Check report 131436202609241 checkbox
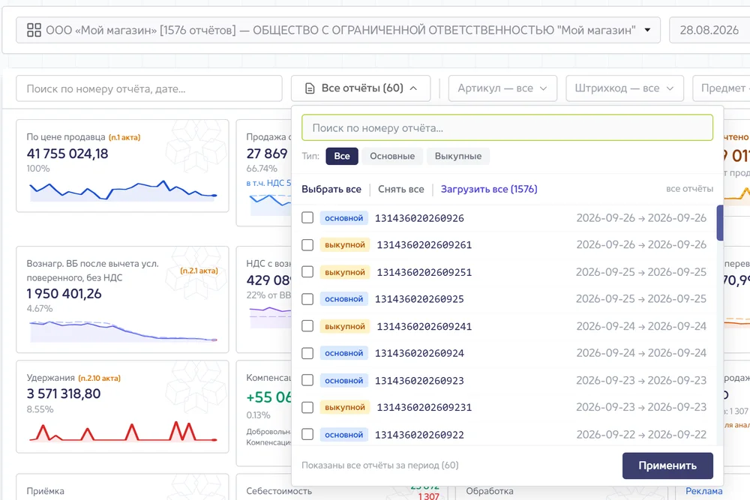Viewport: 750px width, 500px height. (x=307, y=326)
